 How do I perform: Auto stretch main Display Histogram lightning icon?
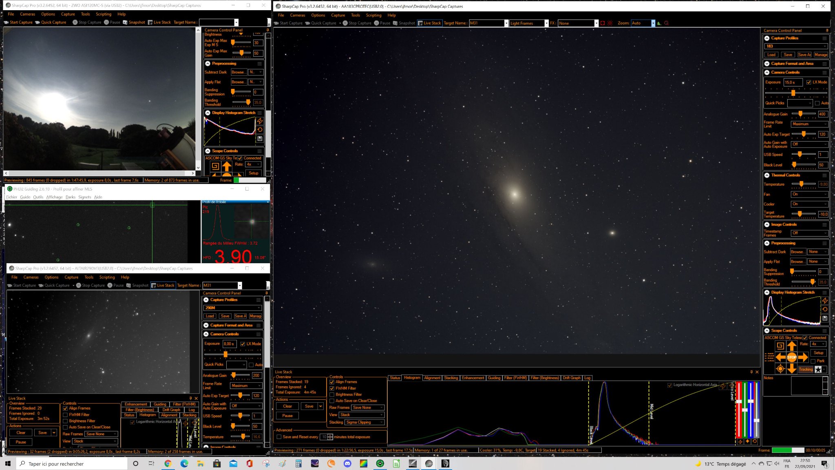coord(825,301)
